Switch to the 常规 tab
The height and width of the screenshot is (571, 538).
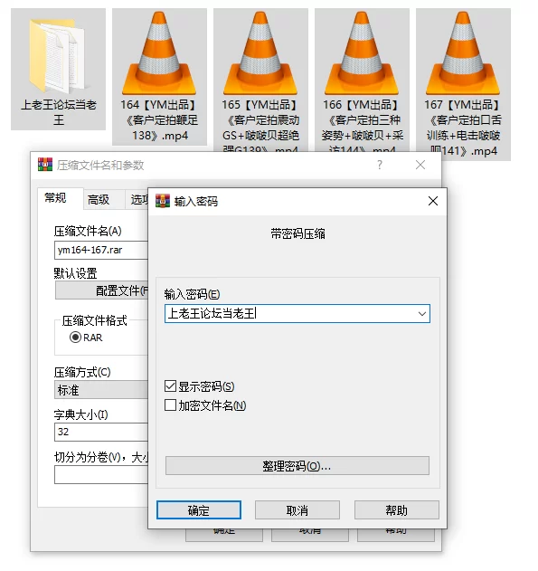tap(55, 198)
